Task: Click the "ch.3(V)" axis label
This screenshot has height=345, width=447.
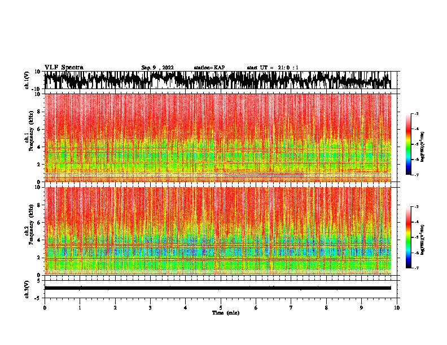Action: click(27, 289)
